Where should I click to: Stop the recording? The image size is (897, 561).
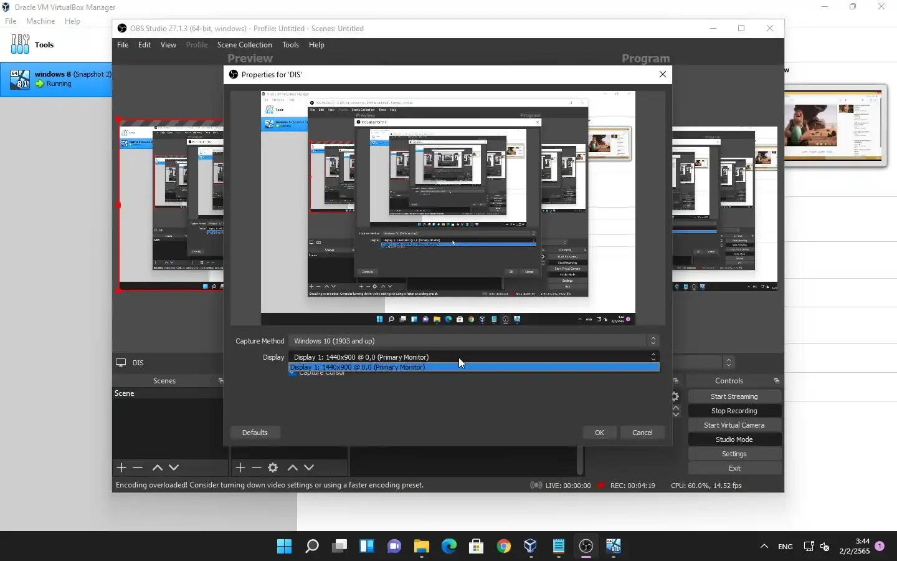coord(734,411)
